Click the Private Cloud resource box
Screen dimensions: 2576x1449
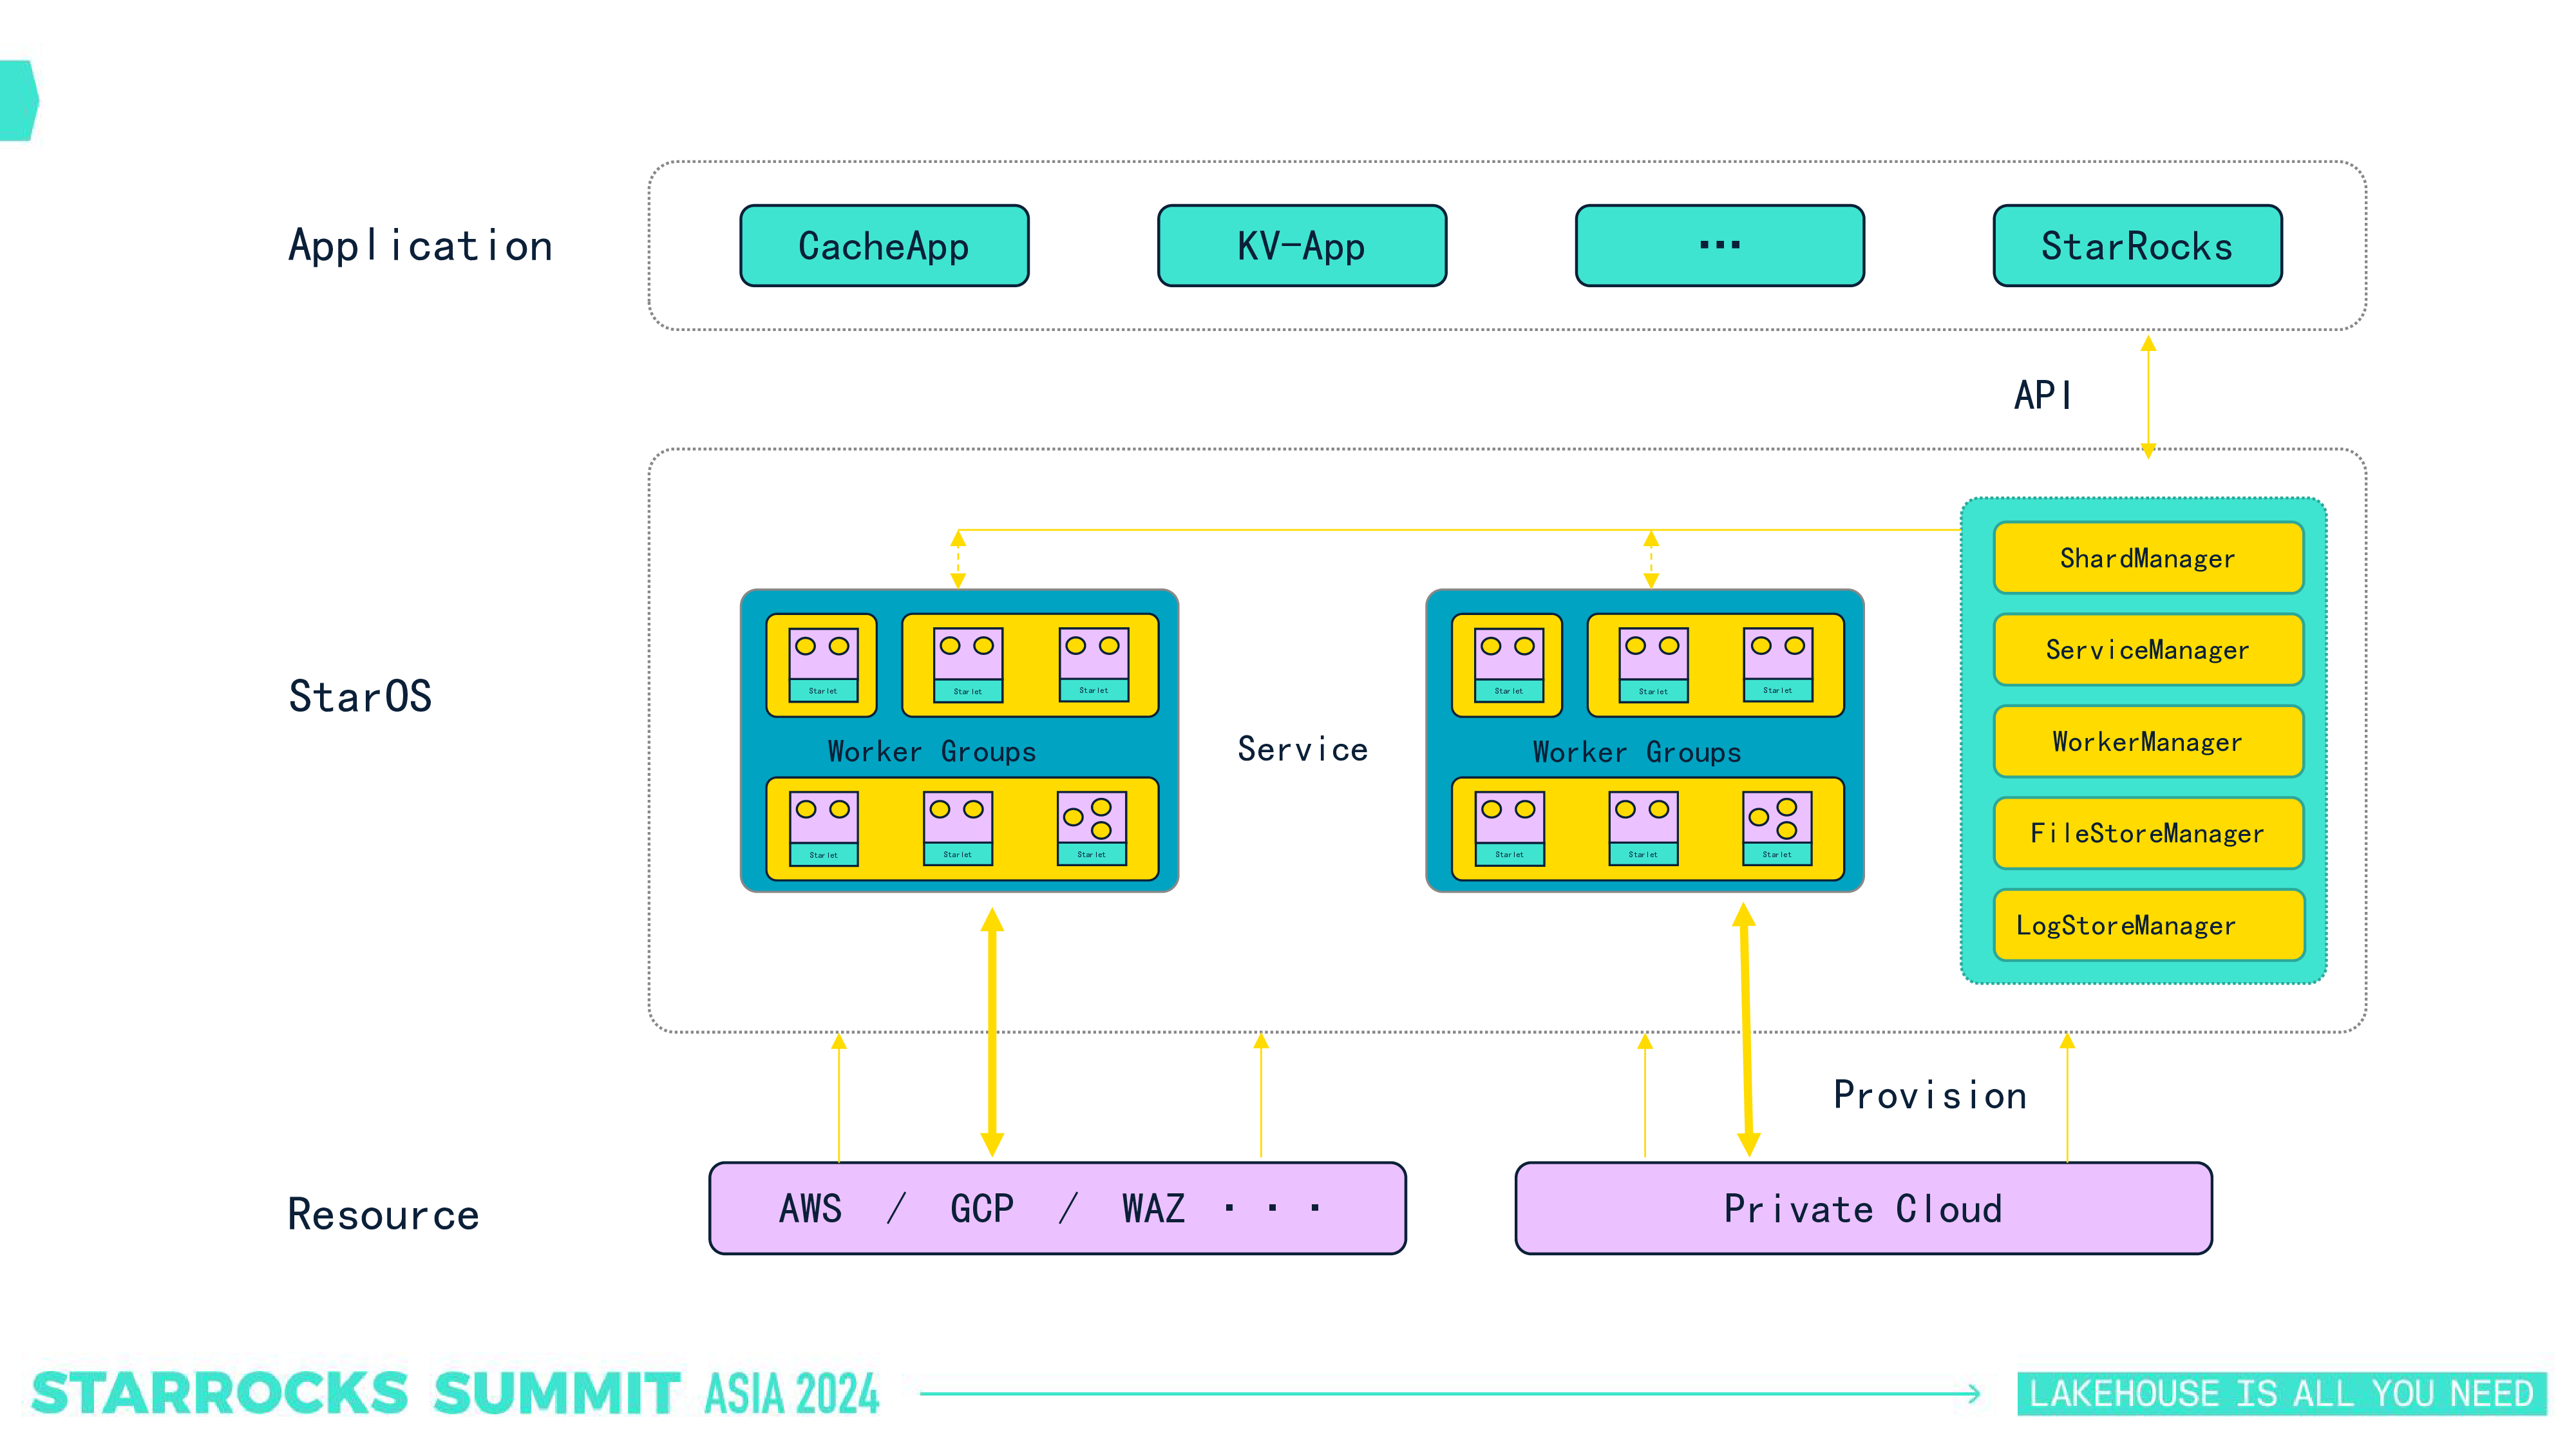tap(1864, 1209)
